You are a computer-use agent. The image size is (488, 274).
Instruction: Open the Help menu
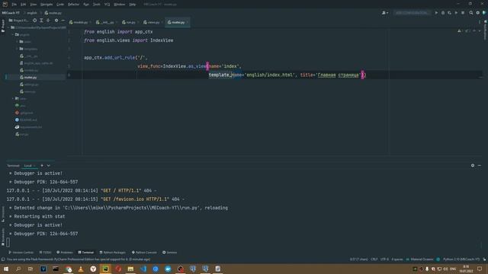pyautogui.click(x=132, y=5)
